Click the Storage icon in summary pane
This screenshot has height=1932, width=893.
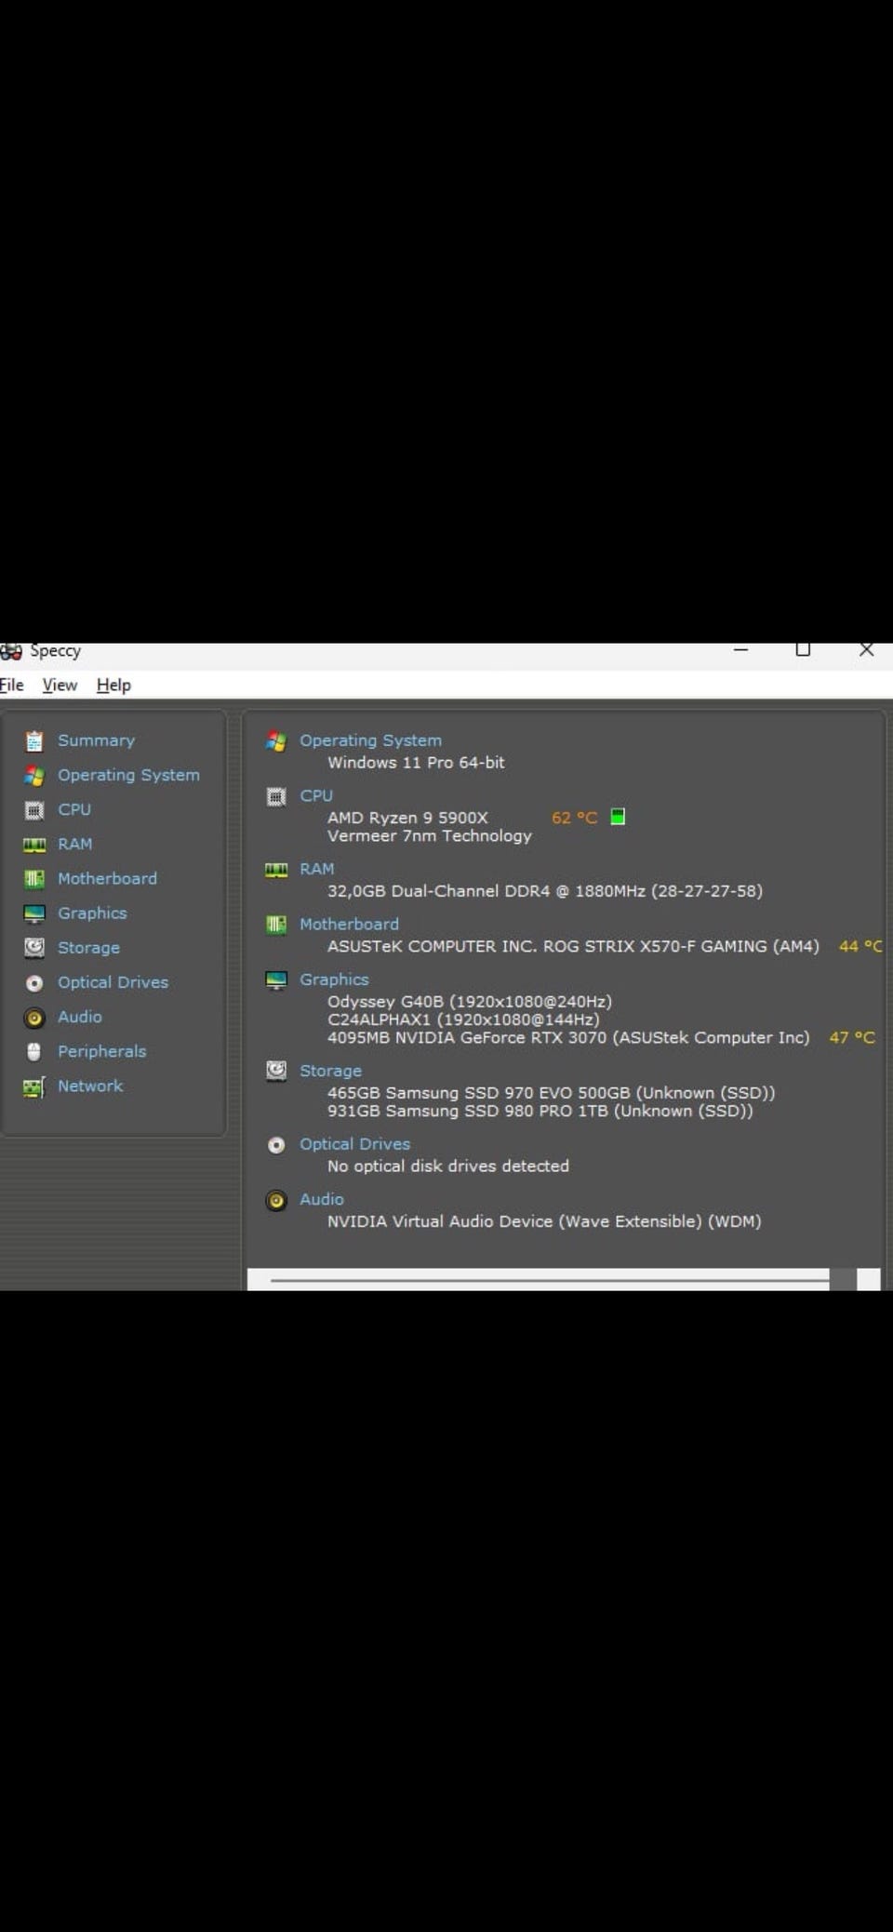(276, 1071)
